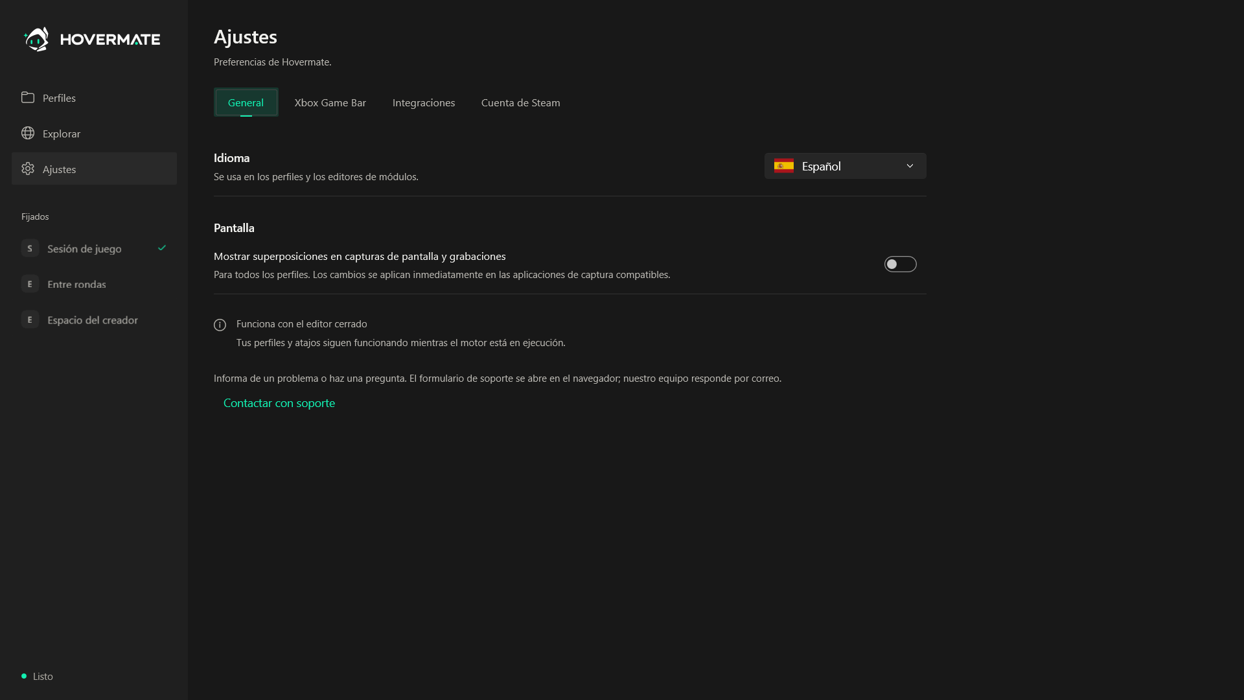Click the Ajustes gear icon
Screen dimensions: 1244x700
pos(28,169)
